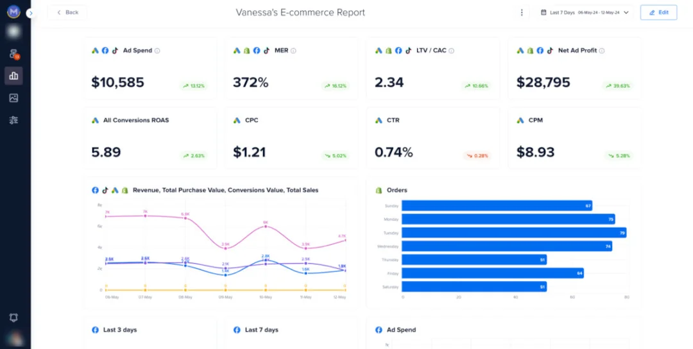Viewport: 693px width, 349px height.
Task: Open the image gallery sidebar icon
Action: 13,98
